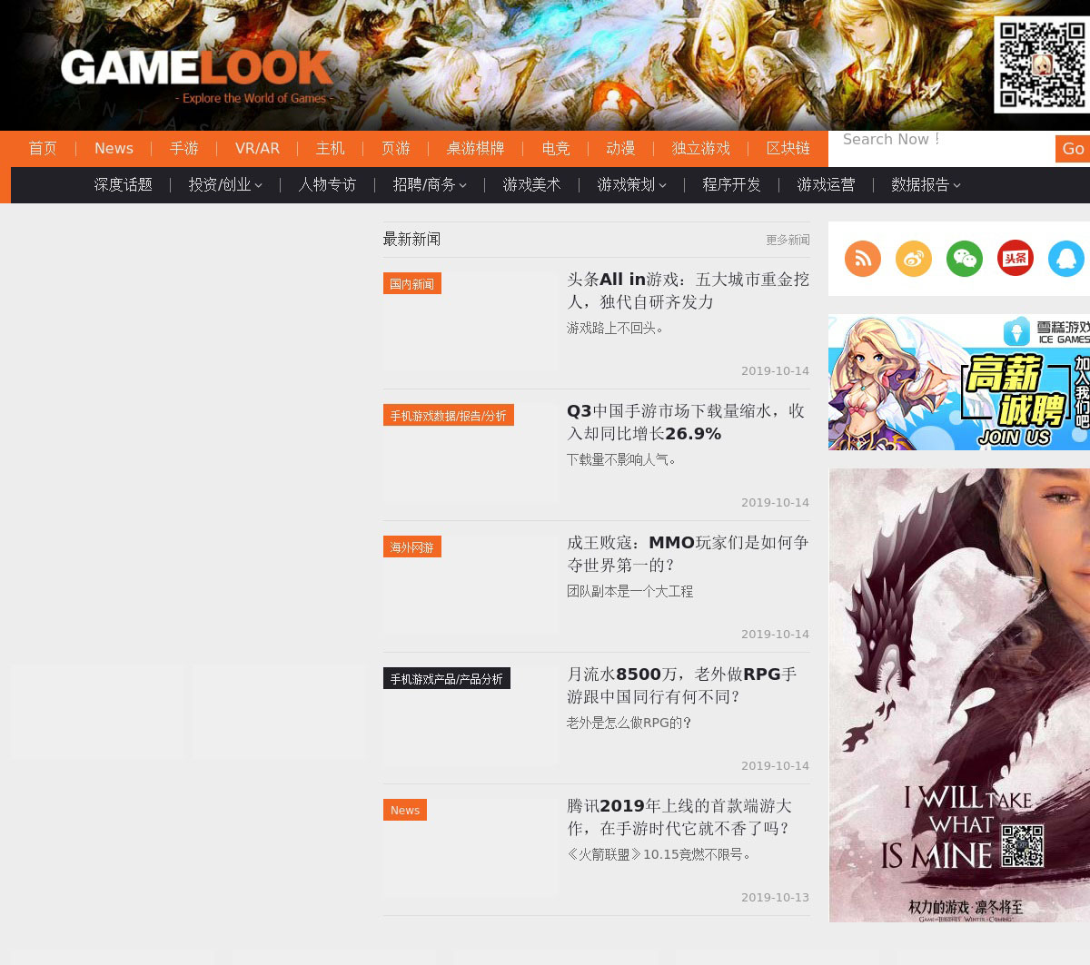The height and width of the screenshot is (965, 1090).
Task: Open 人物专访 submenu item
Action: tap(327, 185)
